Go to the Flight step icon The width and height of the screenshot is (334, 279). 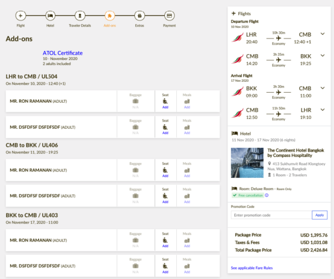pos(20,16)
